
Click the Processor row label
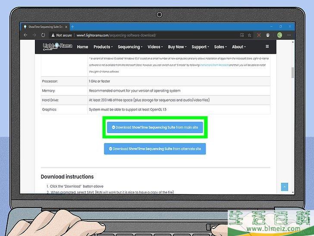(50, 81)
